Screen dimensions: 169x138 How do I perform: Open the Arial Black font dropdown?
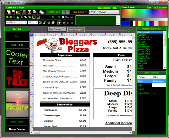[x=26, y=23]
